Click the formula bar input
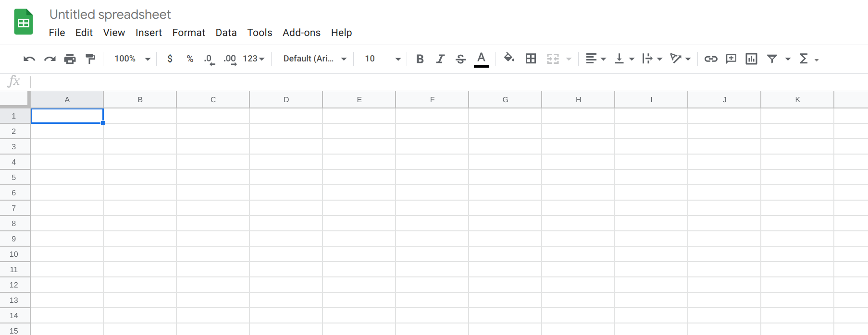 point(433,82)
